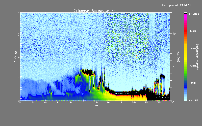This screenshot has height=126, width=202.
Task: Click the "Plot updated: 23:44:01" timestamp
Action: click(176, 5)
